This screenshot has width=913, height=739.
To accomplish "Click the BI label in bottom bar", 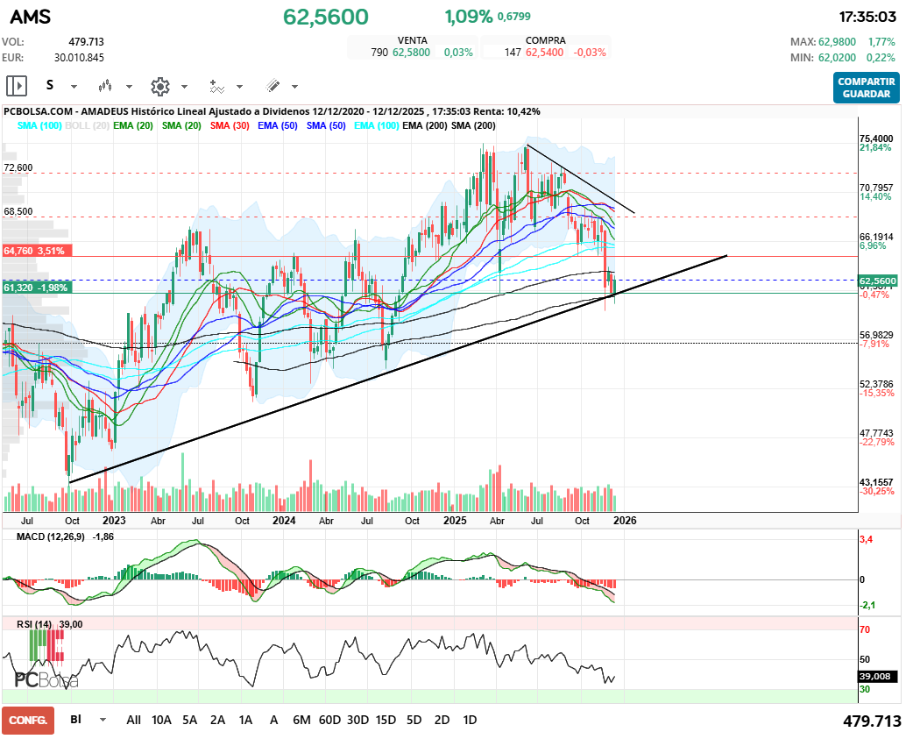I will coord(75,720).
